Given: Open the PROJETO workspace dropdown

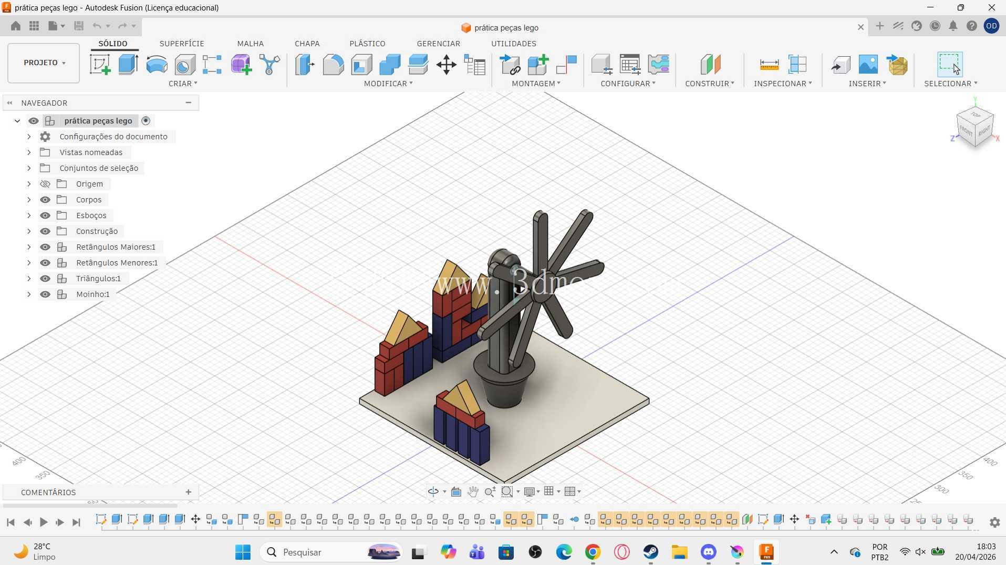Looking at the screenshot, I should pos(44,63).
